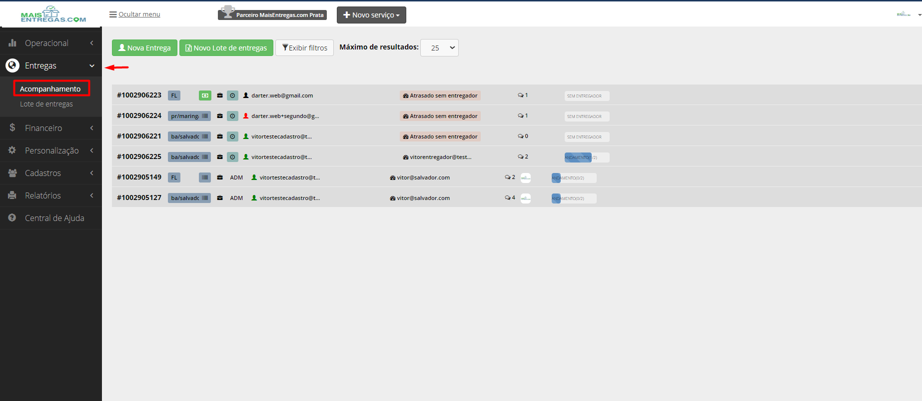The height and width of the screenshot is (401, 922).
Task: Expand the Operacional menu
Action: 51,43
